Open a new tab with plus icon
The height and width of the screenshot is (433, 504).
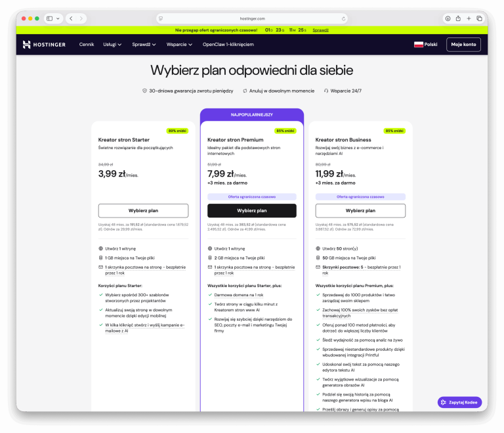pos(469,18)
